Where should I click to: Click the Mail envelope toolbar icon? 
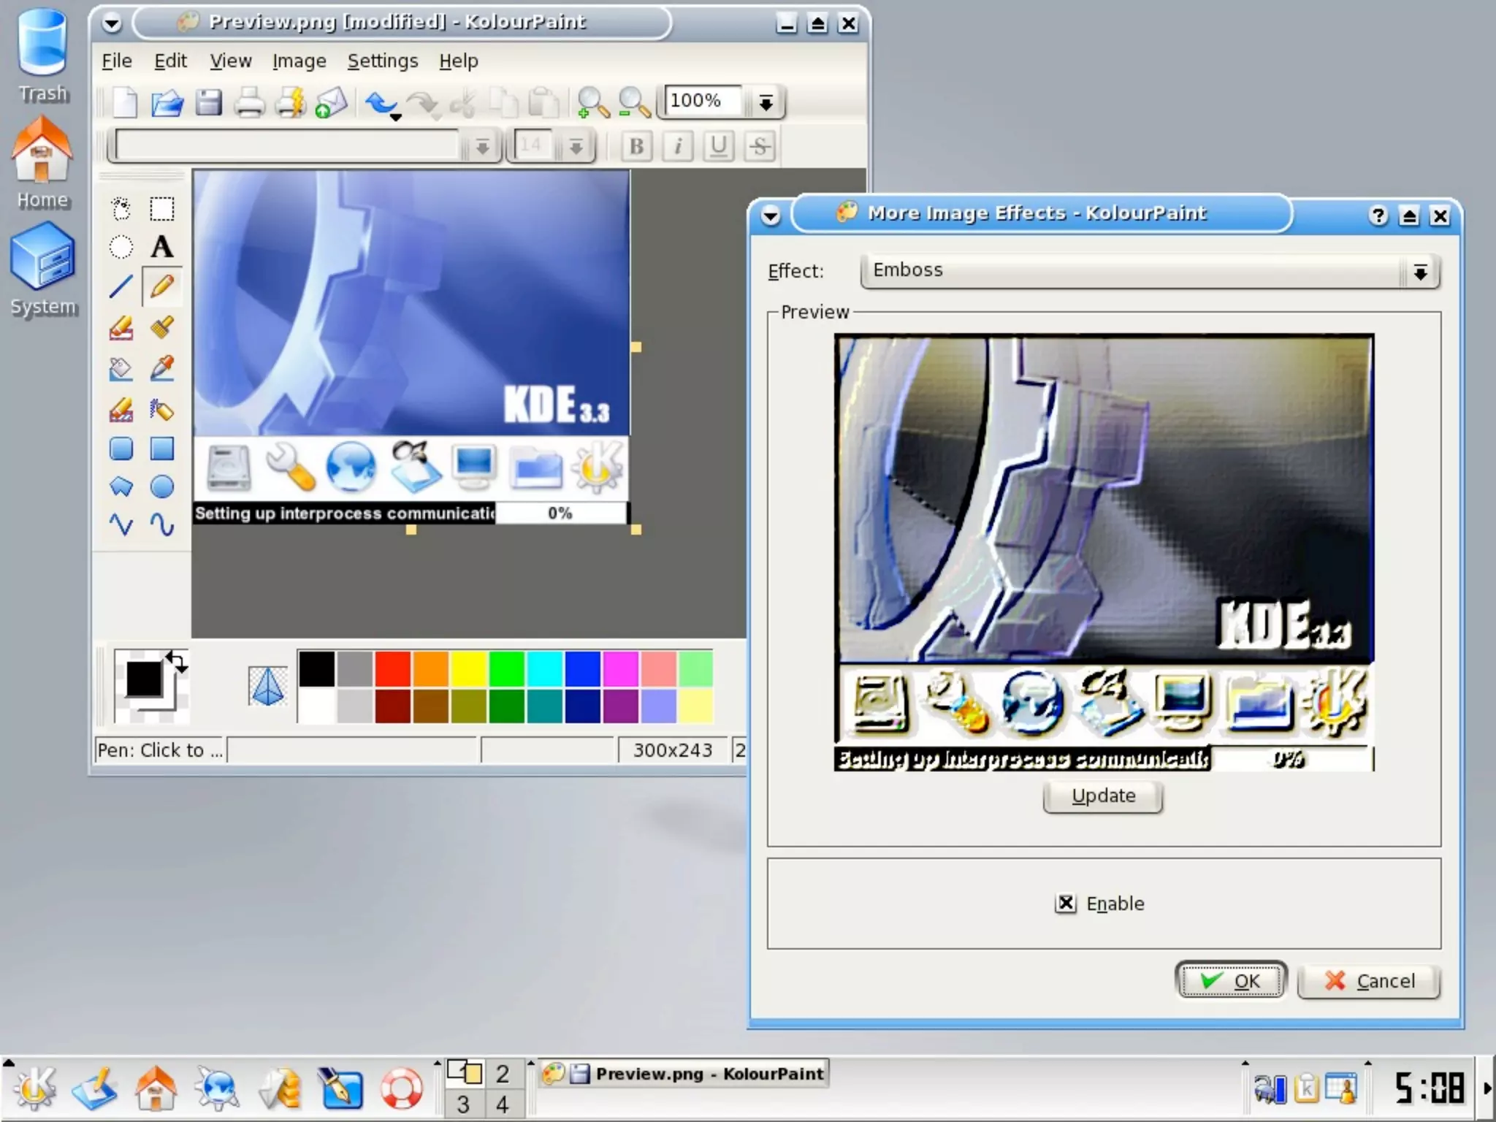coord(331,102)
